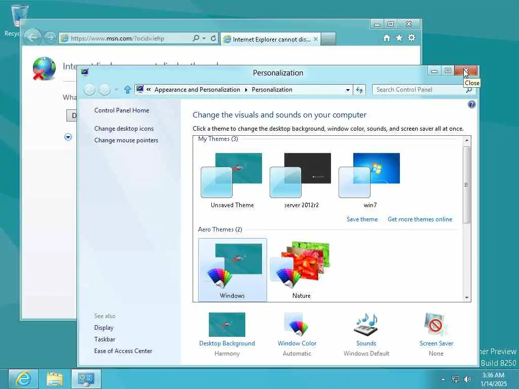Click Appearance and Personalization breadcrumb
Image resolution: width=519 pixels, height=389 pixels.
point(197,90)
